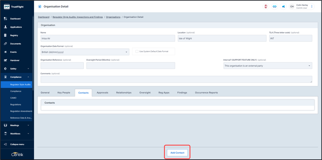Open the Internal organisation type dropdown
Image resolution: width=322 pixels, height=160 pixels.
(267, 66)
